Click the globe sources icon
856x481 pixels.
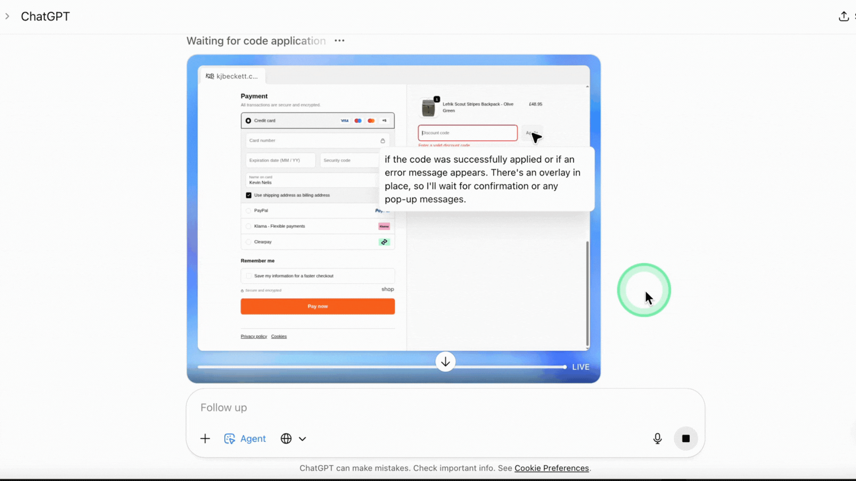(x=286, y=439)
